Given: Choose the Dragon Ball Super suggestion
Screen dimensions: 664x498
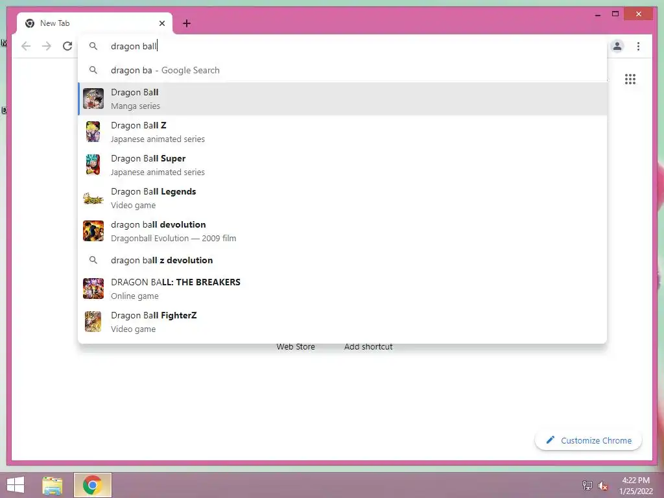Looking at the screenshot, I should 342,165.
